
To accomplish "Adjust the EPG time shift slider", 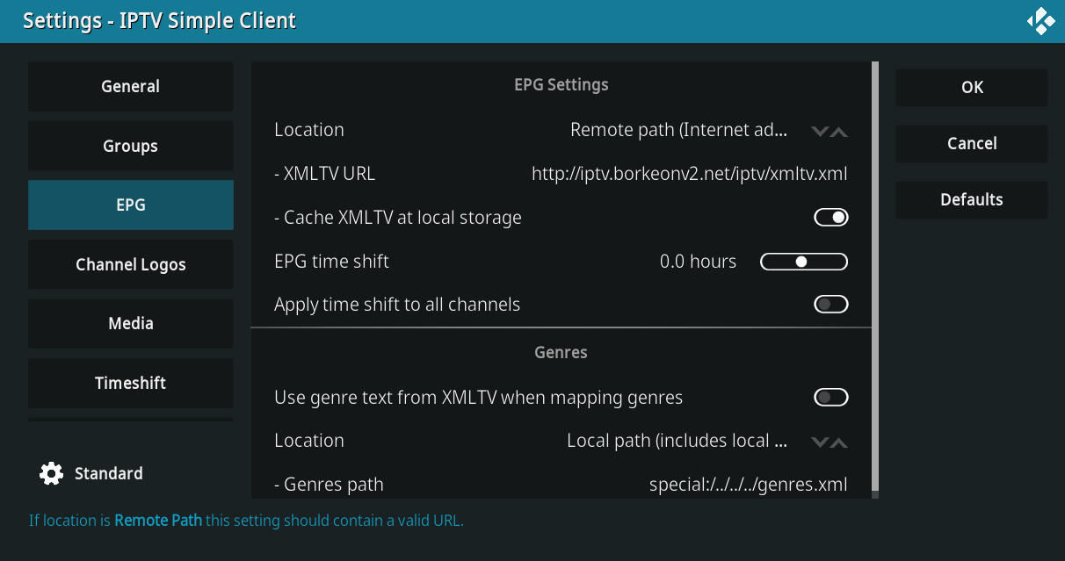I will click(x=804, y=262).
